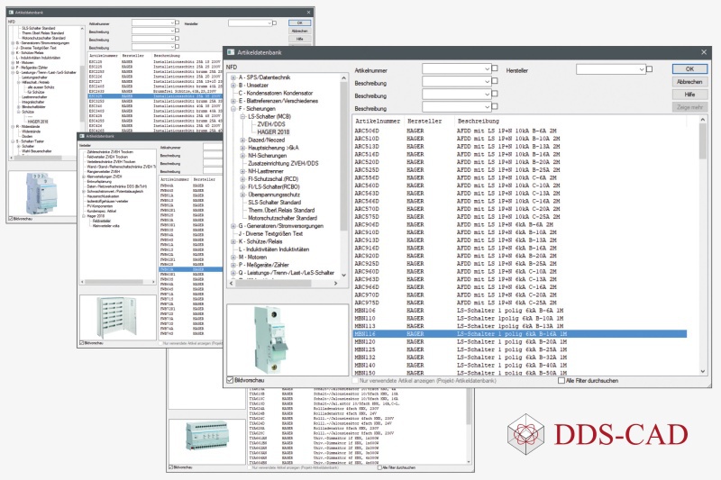
Task: Toggle Bildvorschau in the top-left background window
Action: pyautogui.click(x=11, y=219)
